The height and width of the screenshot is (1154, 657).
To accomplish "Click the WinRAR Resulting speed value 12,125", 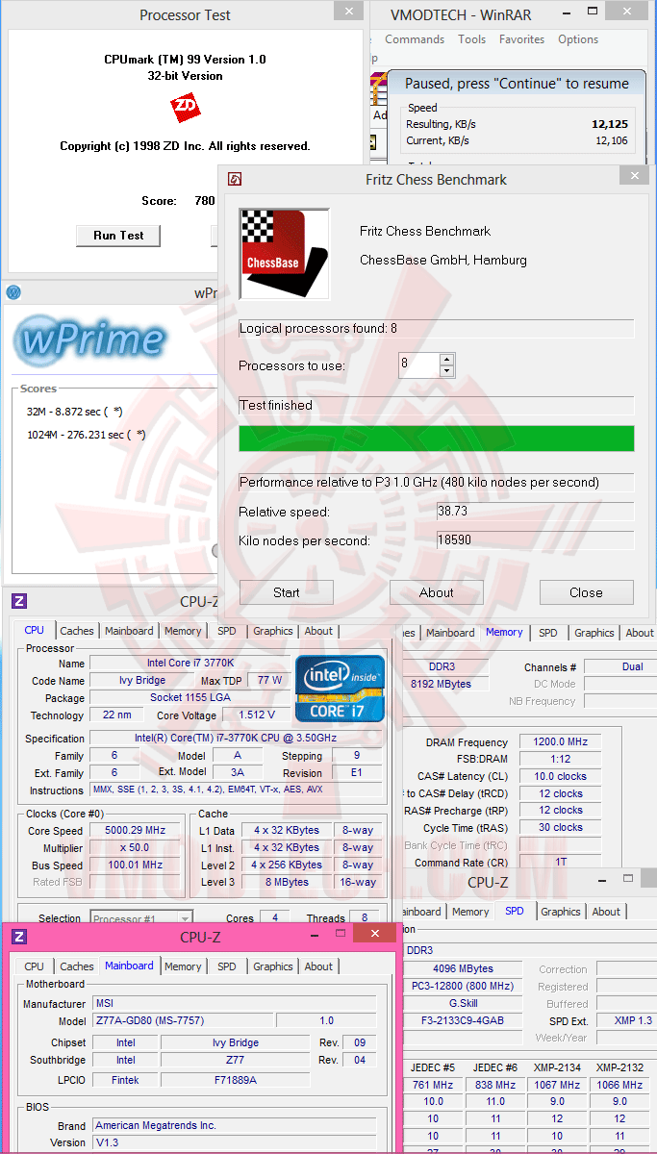I will point(610,124).
